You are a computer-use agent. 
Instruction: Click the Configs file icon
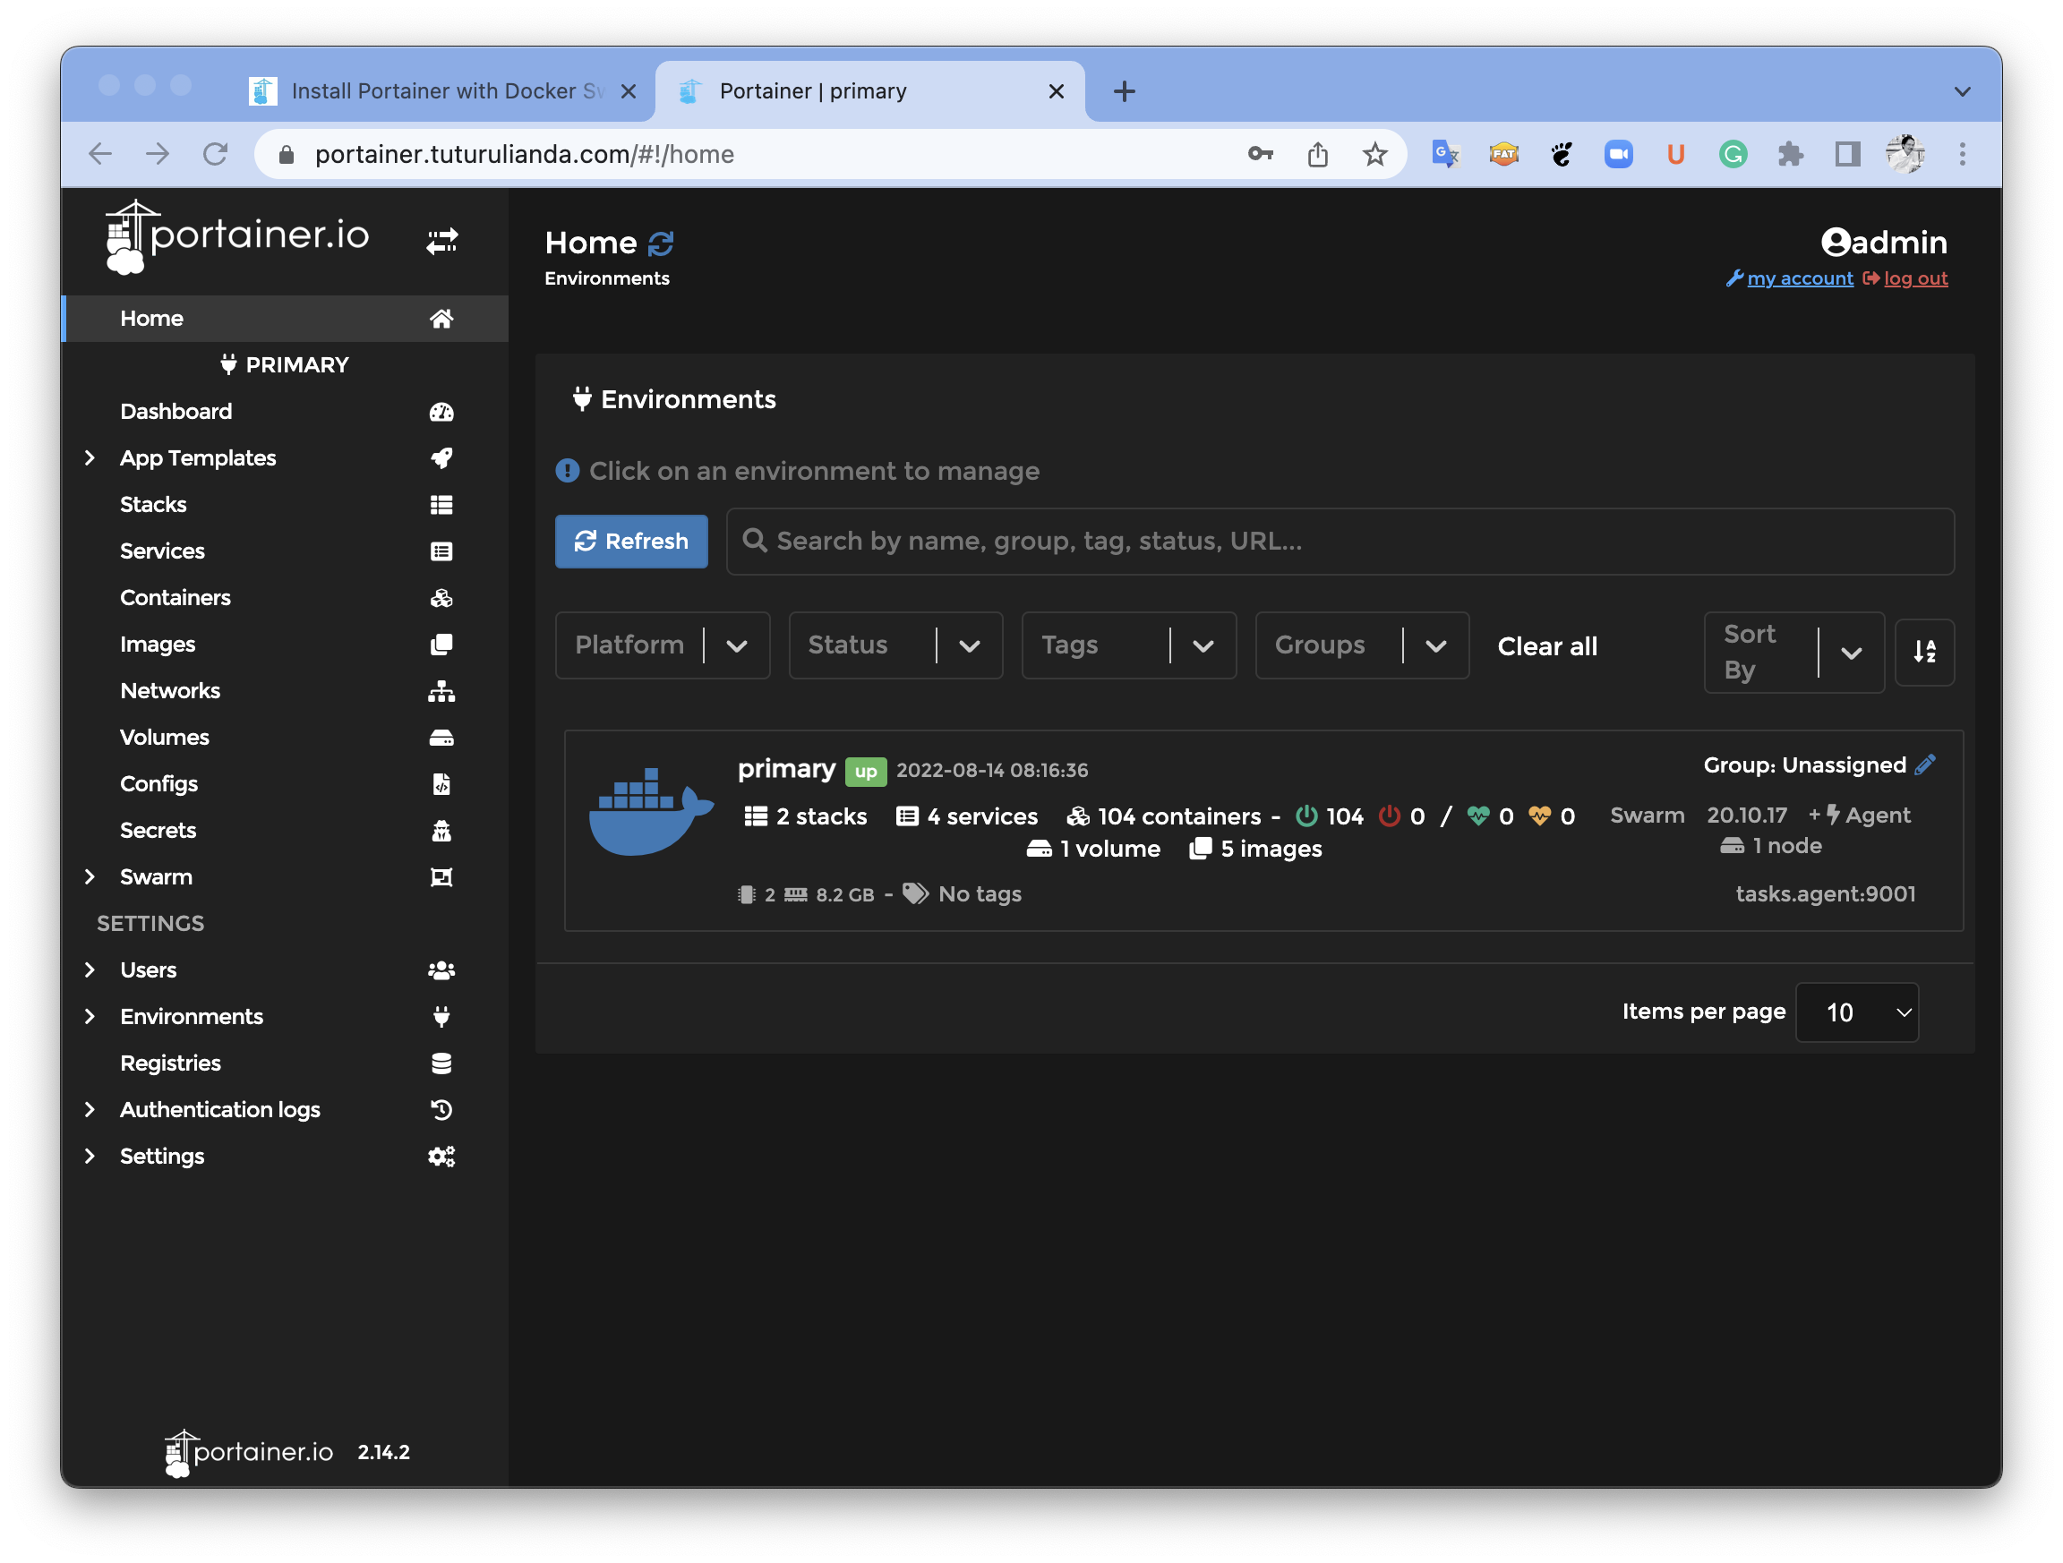tap(441, 785)
